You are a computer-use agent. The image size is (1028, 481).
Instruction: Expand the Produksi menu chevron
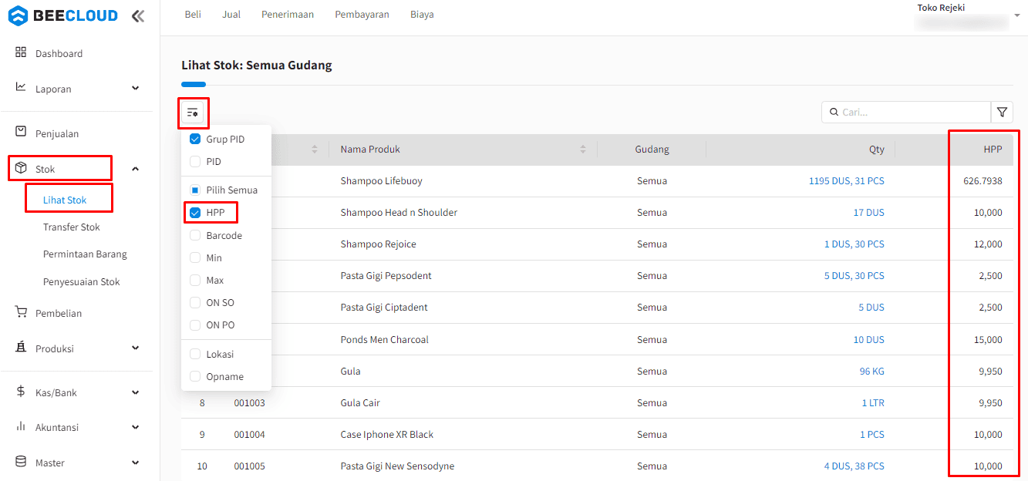coord(136,348)
